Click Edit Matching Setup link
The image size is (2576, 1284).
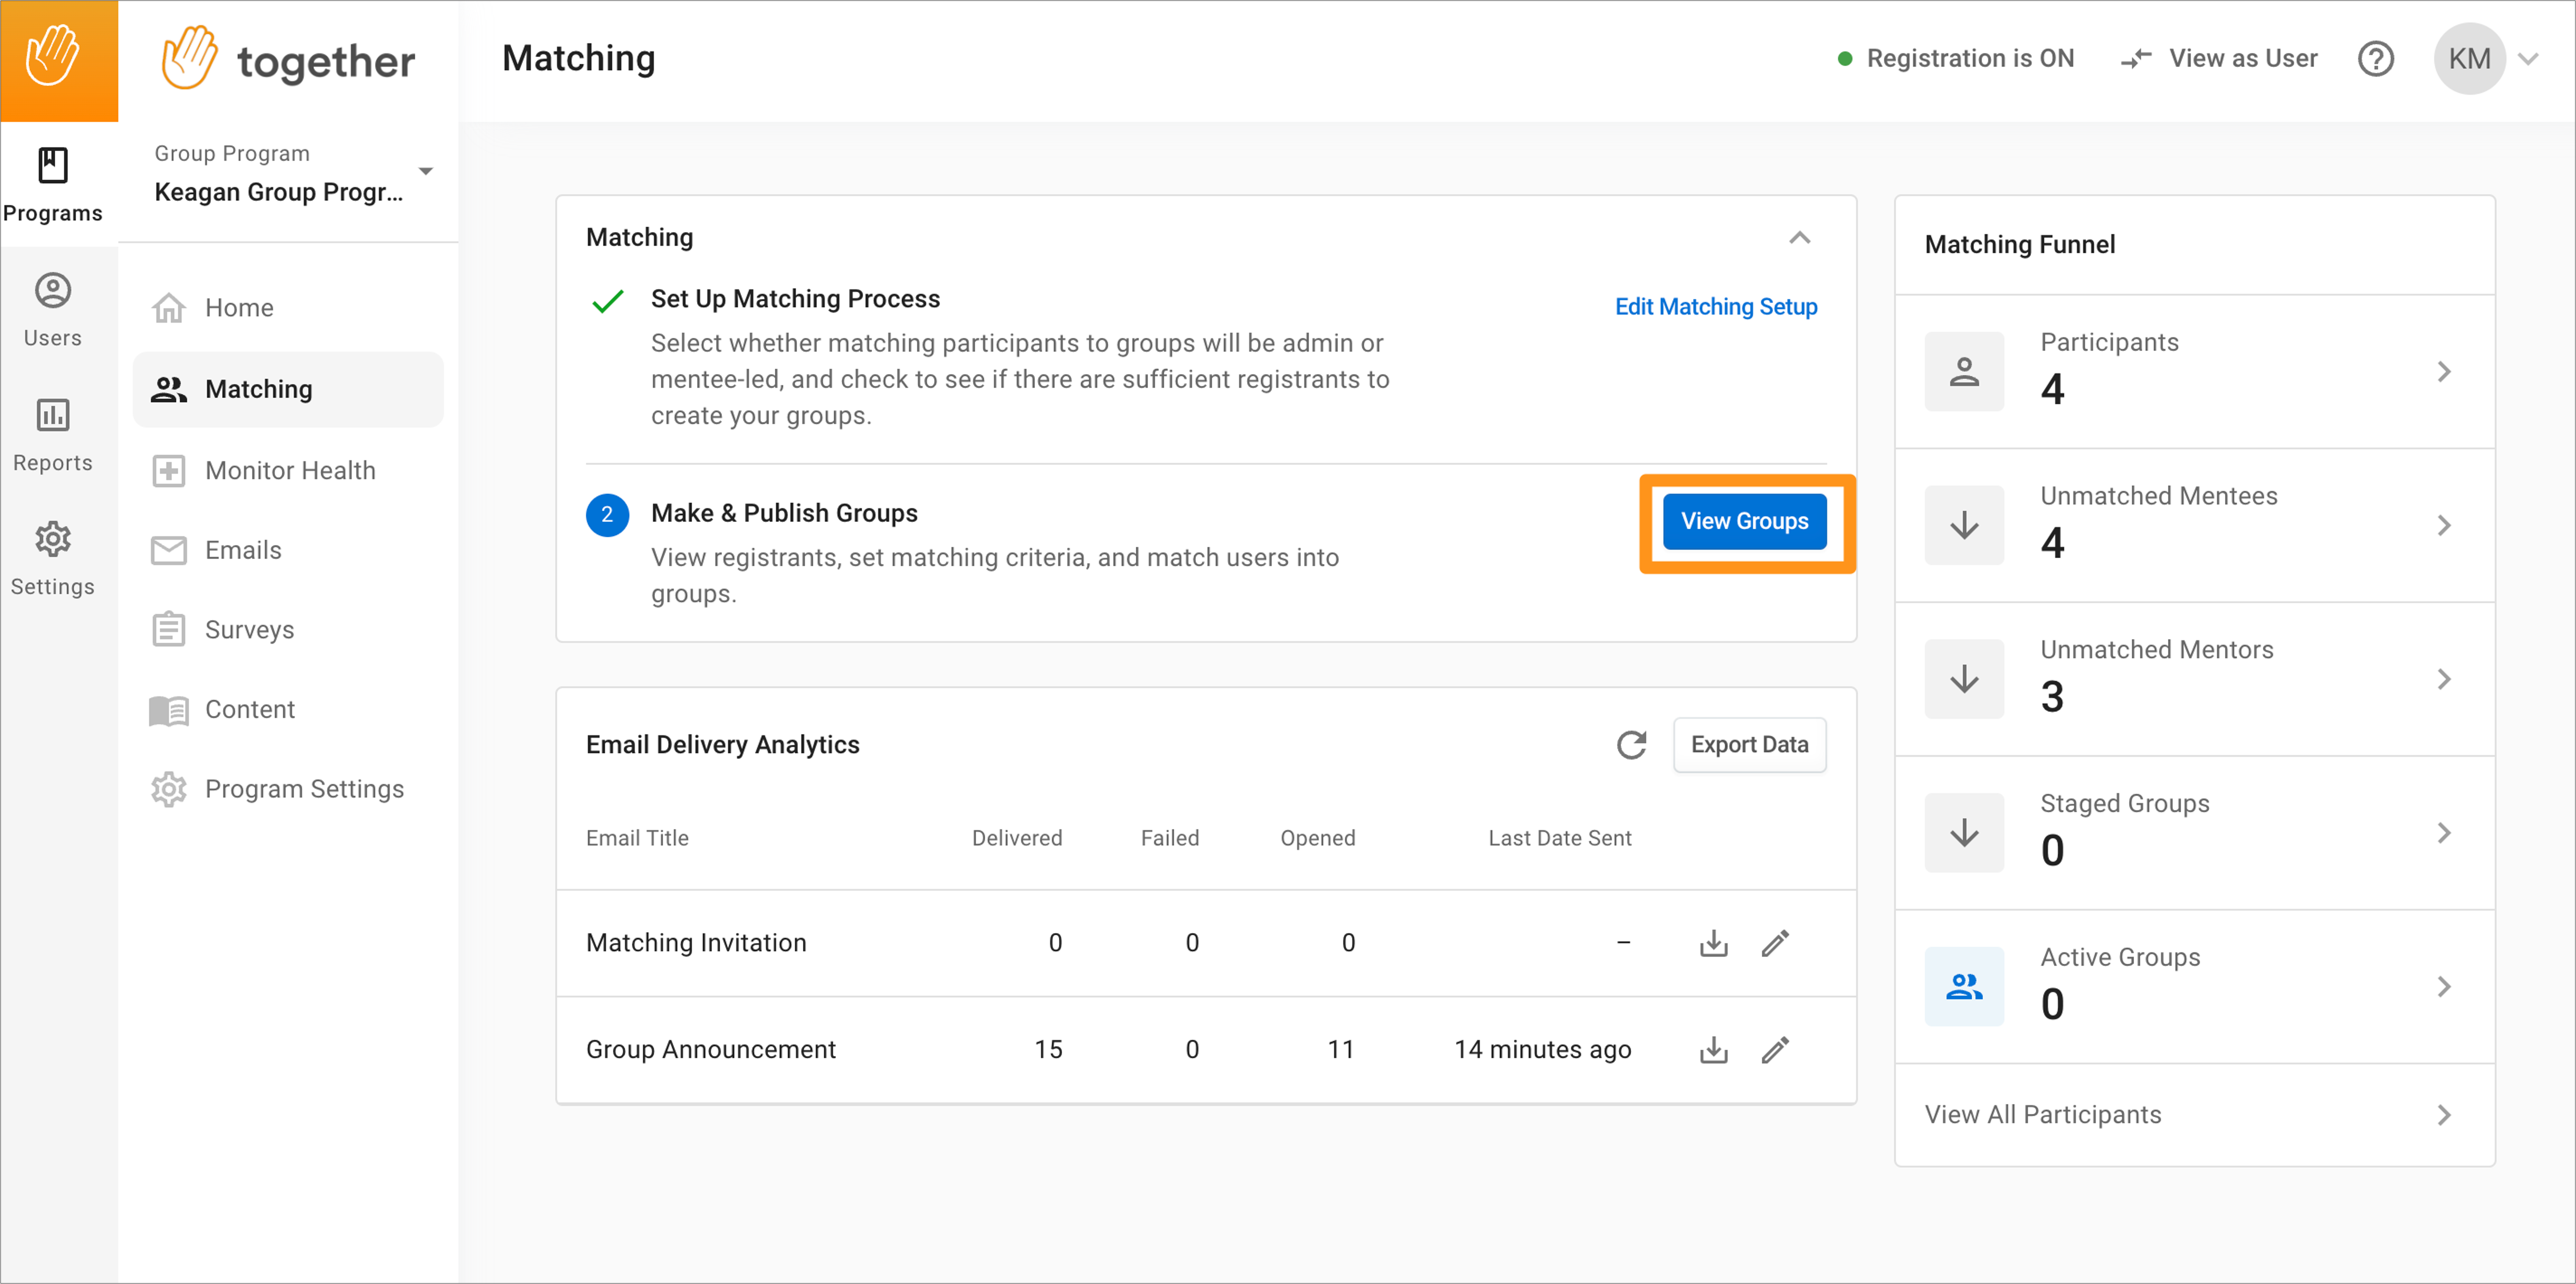[x=1716, y=307]
